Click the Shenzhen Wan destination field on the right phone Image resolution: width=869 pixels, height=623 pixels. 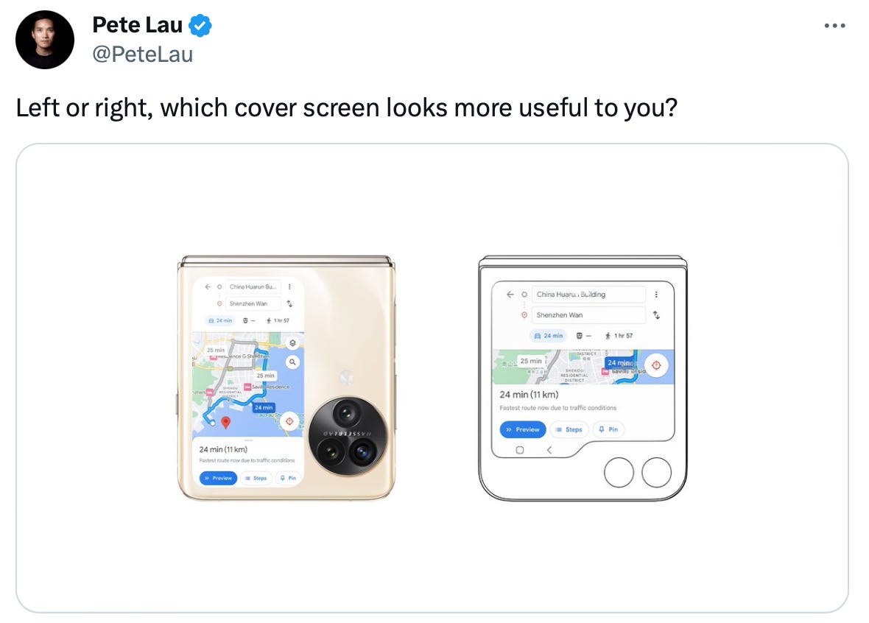pyautogui.click(x=588, y=315)
